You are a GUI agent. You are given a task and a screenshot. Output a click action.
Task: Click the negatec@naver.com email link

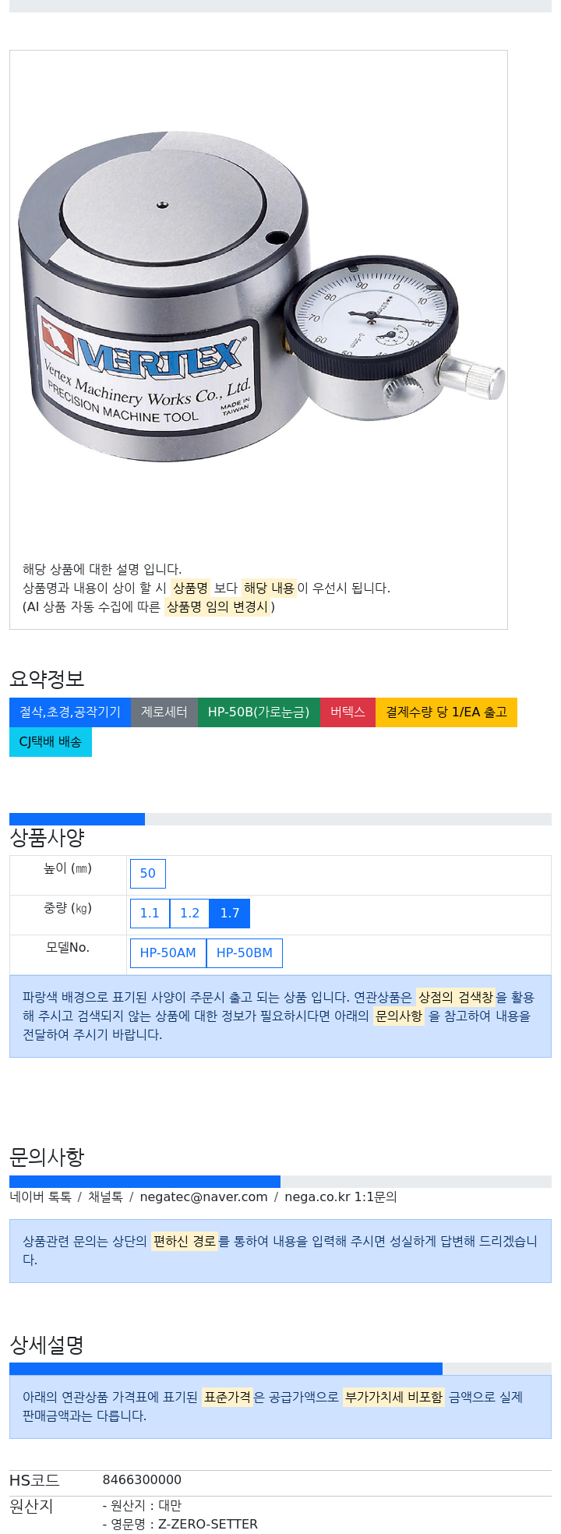click(203, 1197)
